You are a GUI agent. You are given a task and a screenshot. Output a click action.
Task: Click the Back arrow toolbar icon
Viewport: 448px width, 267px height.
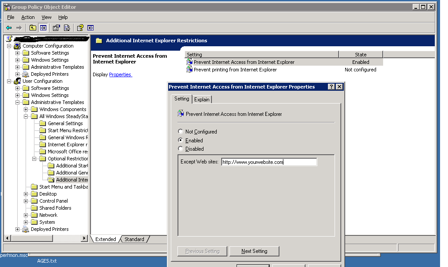coord(9,28)
